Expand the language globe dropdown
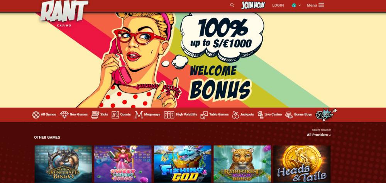 [296, 5]
